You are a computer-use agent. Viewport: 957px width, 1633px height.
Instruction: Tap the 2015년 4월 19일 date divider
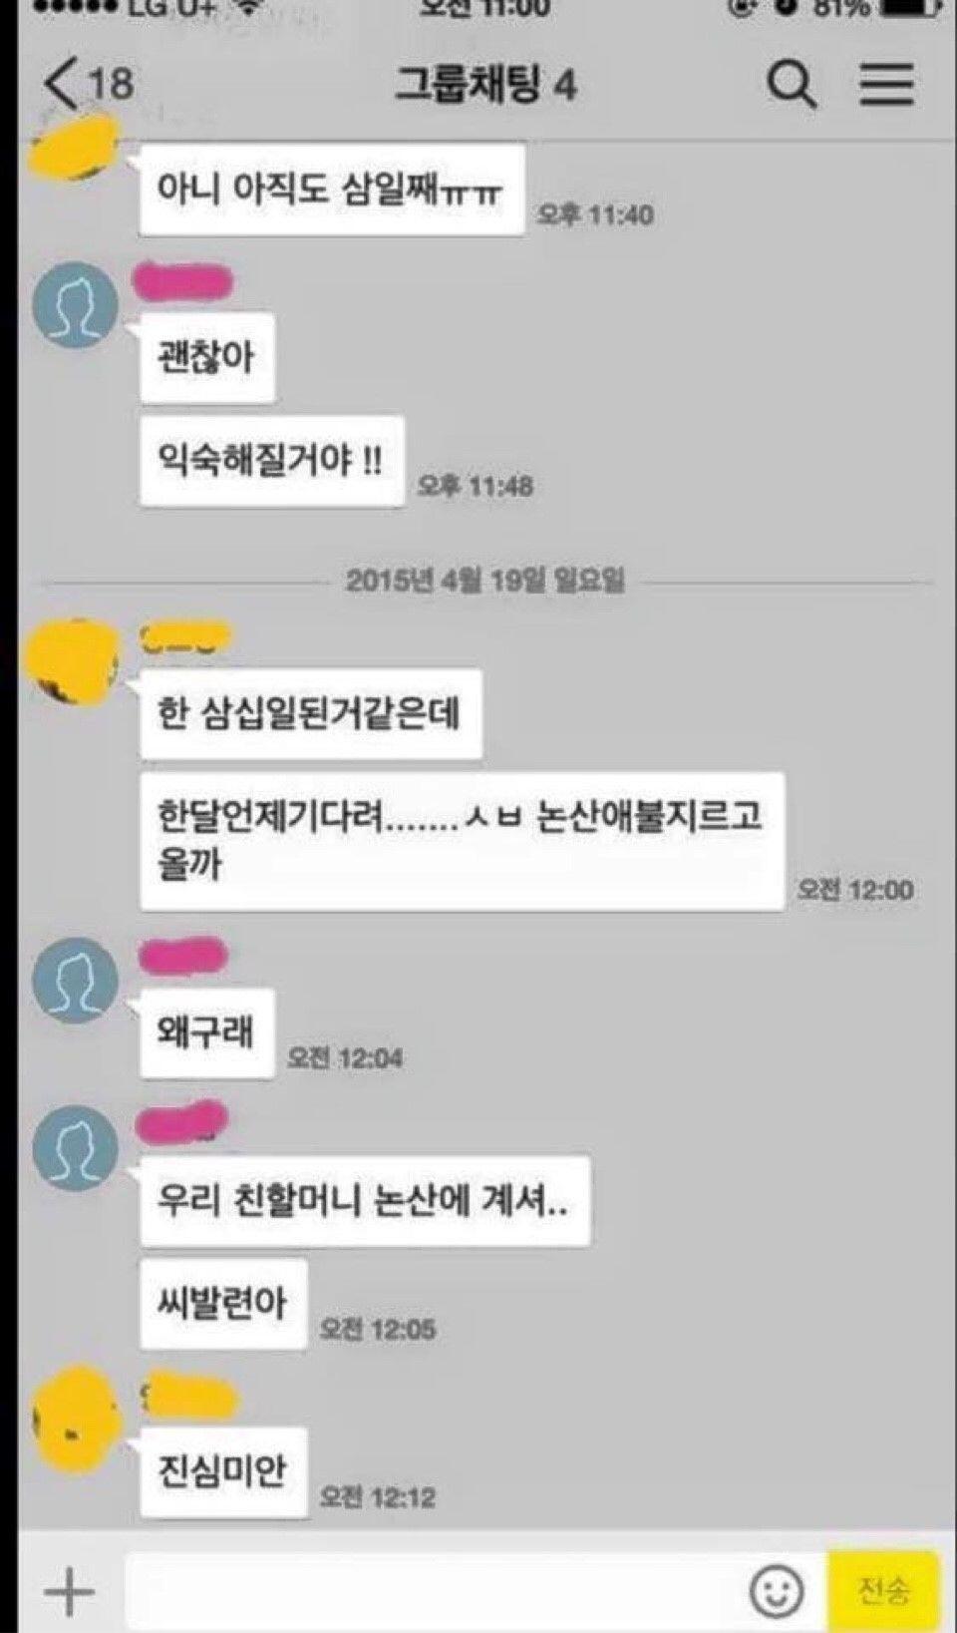485,580
